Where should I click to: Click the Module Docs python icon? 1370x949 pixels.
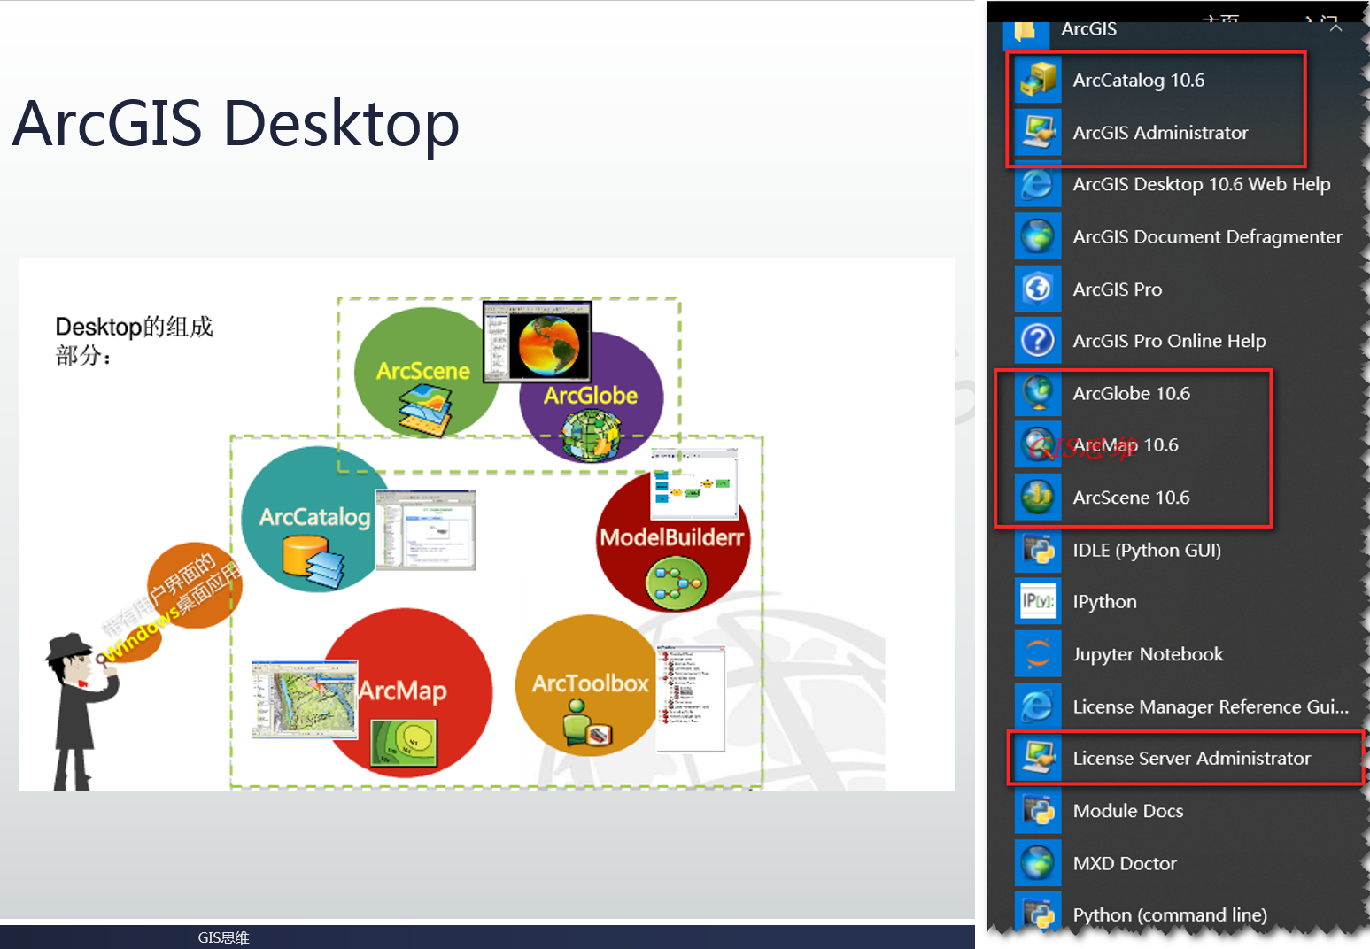1037,810
